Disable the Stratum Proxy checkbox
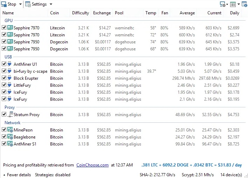This screenshot has height=178, width=248. pyautogui.click(x=4, y=115)
